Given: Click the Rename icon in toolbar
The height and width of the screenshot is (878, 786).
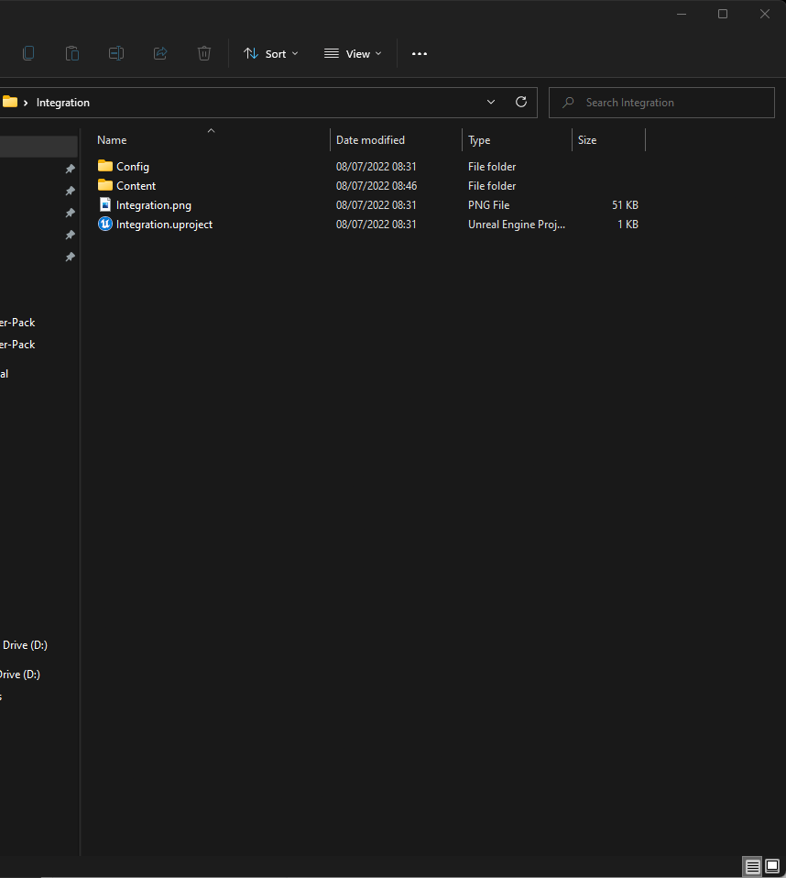Looking at the screenshot, I should click(116, 54).
